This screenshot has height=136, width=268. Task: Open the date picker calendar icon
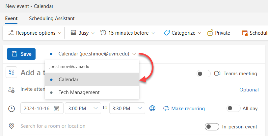coord(57,108)
